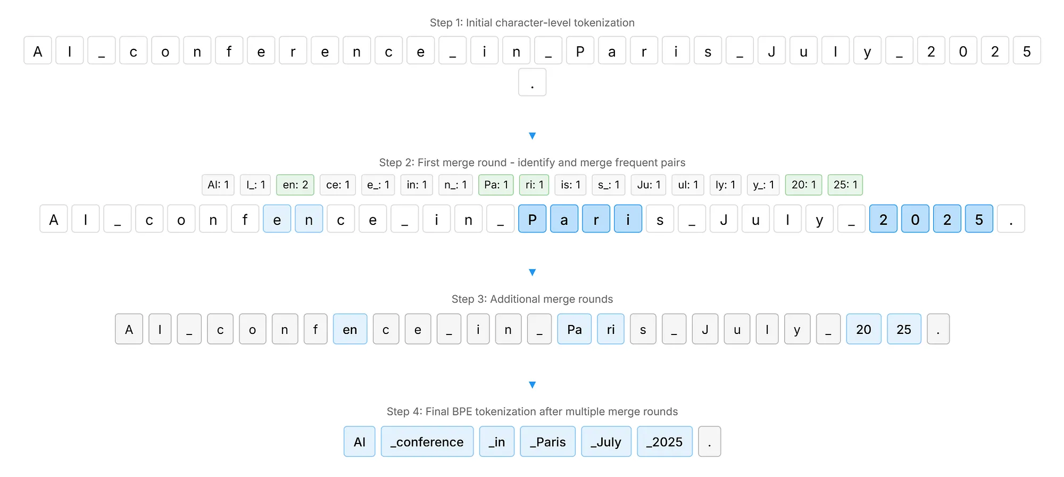The image size is (1064, 477).
Task: Click the 'Step 4: Final BPE tokenization' heading
Action: 532,412
